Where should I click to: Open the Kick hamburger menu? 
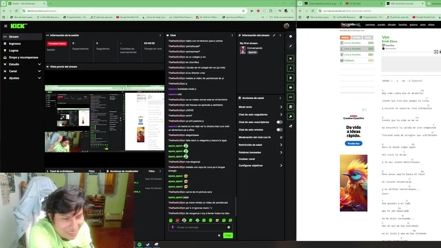pyautogui.click(x=6, y=26)
